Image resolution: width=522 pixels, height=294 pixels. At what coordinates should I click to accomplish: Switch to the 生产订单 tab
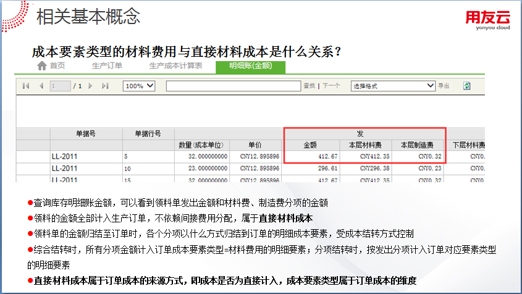pos(107,65)
